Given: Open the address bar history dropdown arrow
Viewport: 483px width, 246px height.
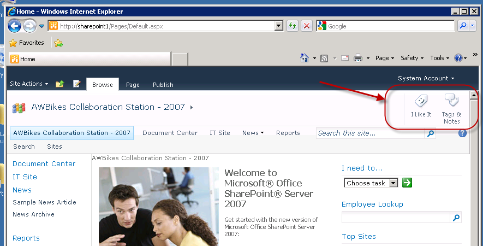Looking at the screenshot, I should point(279,26).
